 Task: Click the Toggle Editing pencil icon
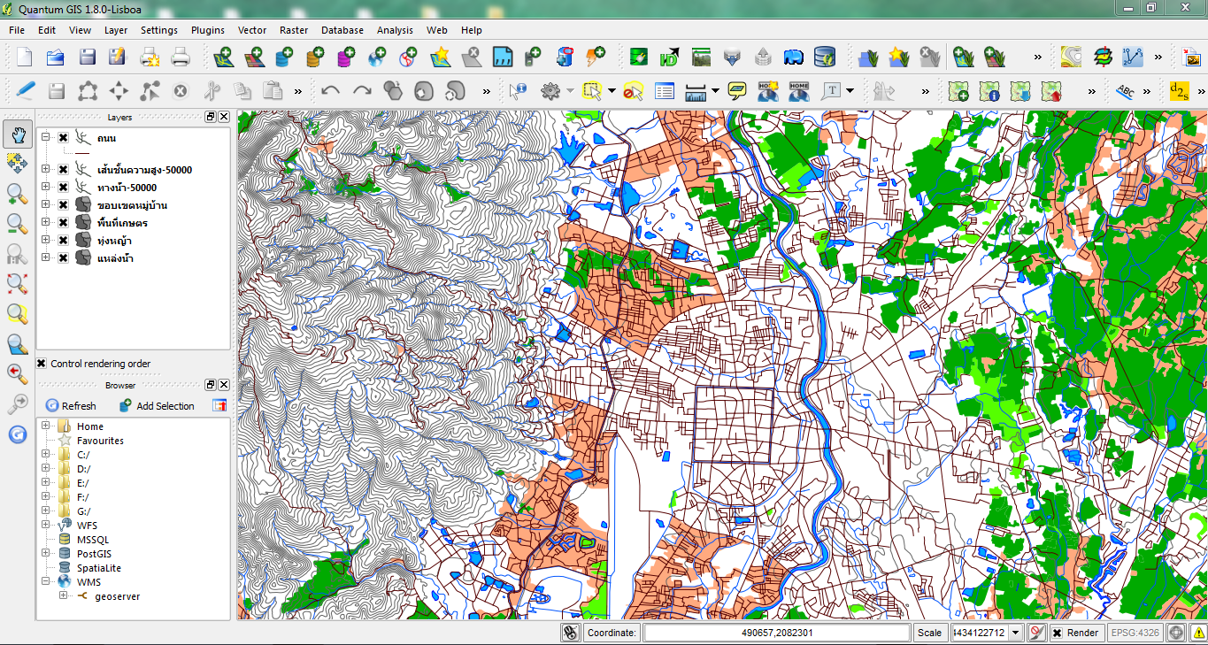pyautogui.click(x=26, y=91)
